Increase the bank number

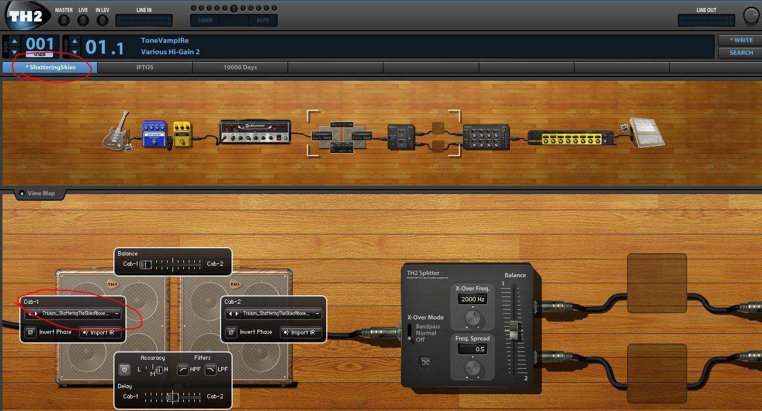(14, 40)
